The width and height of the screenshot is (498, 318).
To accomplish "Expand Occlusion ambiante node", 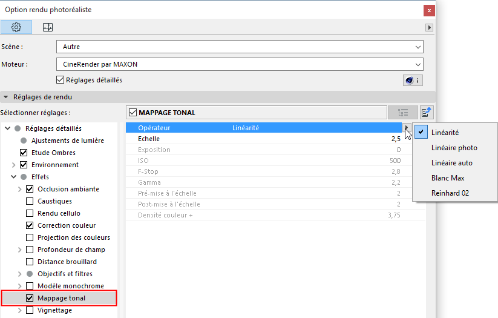I will point(20,189).
